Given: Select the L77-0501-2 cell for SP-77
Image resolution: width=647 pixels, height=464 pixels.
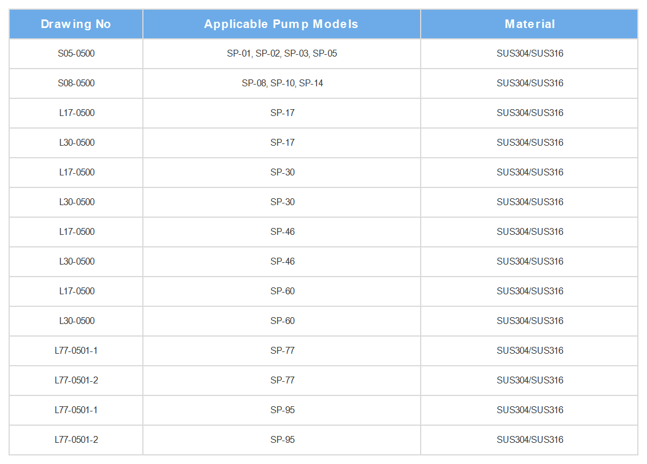Looking at the screenshot, I should click(x=76, y=380).
